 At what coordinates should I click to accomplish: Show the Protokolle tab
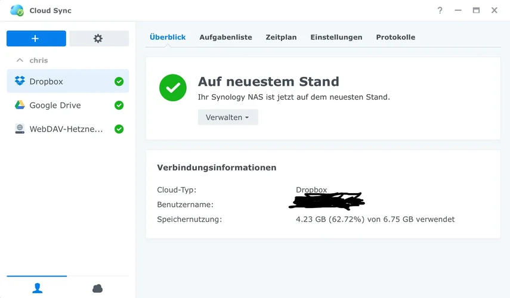[x=395, y=37]
